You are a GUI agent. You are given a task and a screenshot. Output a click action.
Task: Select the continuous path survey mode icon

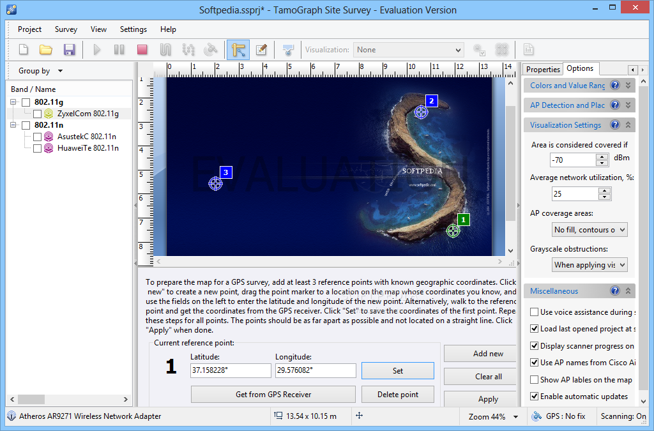point(165,50)
